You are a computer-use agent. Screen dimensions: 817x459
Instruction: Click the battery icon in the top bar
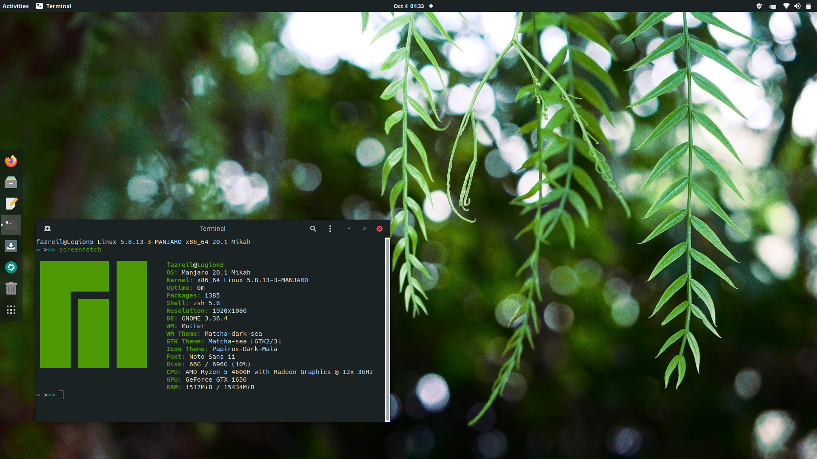[808, 6]
